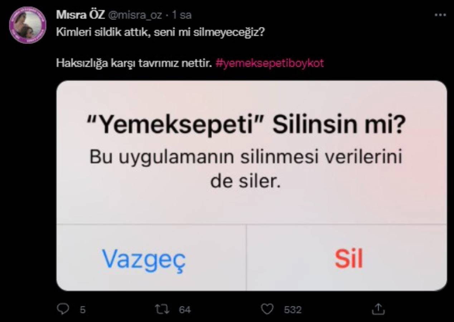Click the dialog text 'de siler.'
Viewport: 454px width, 322px height.
pyautogui.click(x=245, y=182)
